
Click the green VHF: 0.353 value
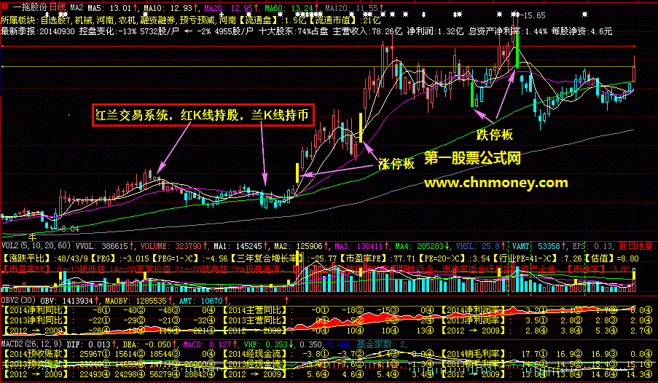pyautogui.click(x=267, y=344)
